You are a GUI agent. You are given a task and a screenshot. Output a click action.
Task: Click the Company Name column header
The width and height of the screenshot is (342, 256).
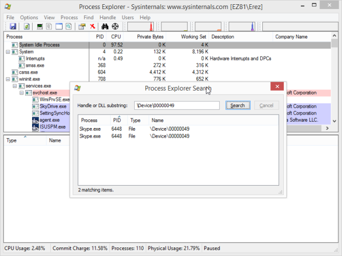click(302, 37)
